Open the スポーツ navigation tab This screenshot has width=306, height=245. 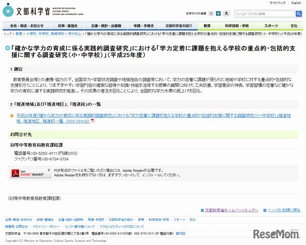pyautogui.click(x=271, y=26)
